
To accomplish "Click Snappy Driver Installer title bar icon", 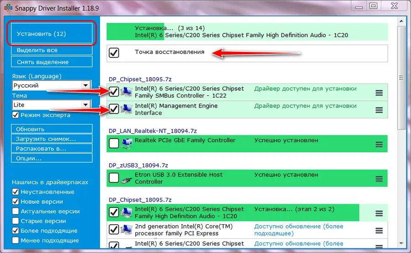I will 8,8.
